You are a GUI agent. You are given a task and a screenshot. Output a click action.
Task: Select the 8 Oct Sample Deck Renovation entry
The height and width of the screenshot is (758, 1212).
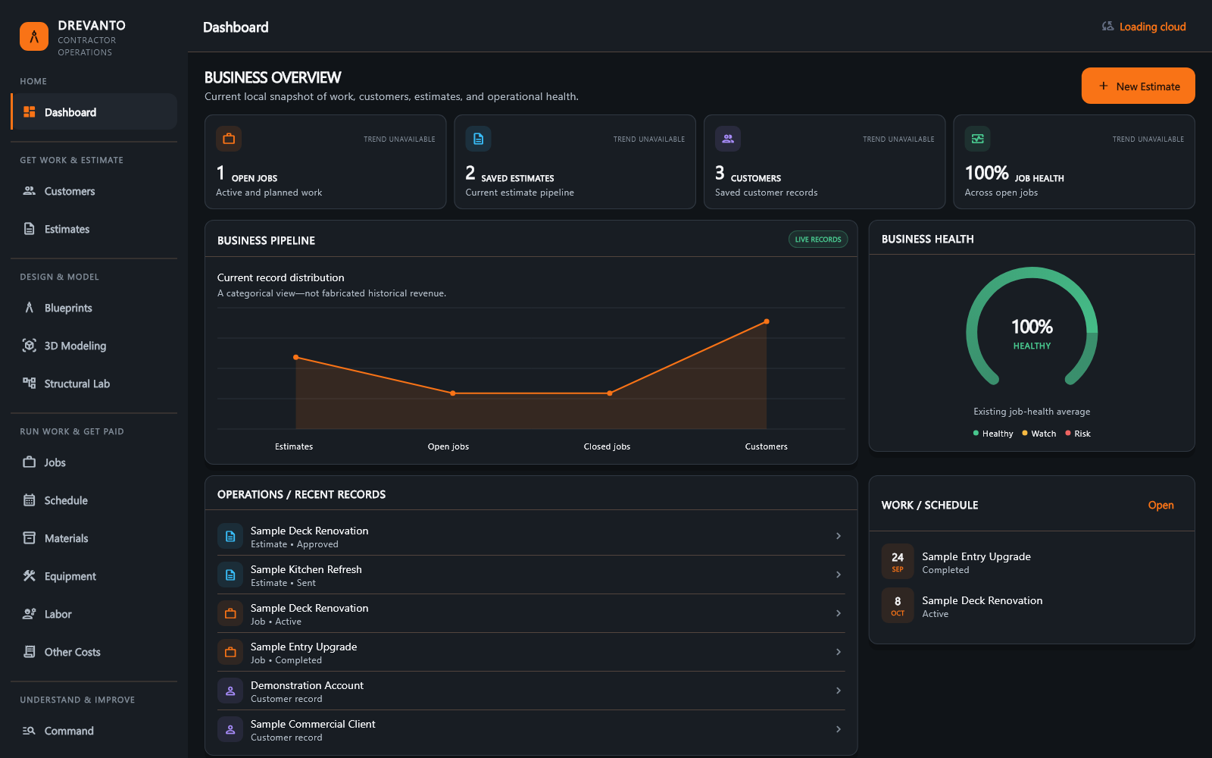pos(1032,606)
